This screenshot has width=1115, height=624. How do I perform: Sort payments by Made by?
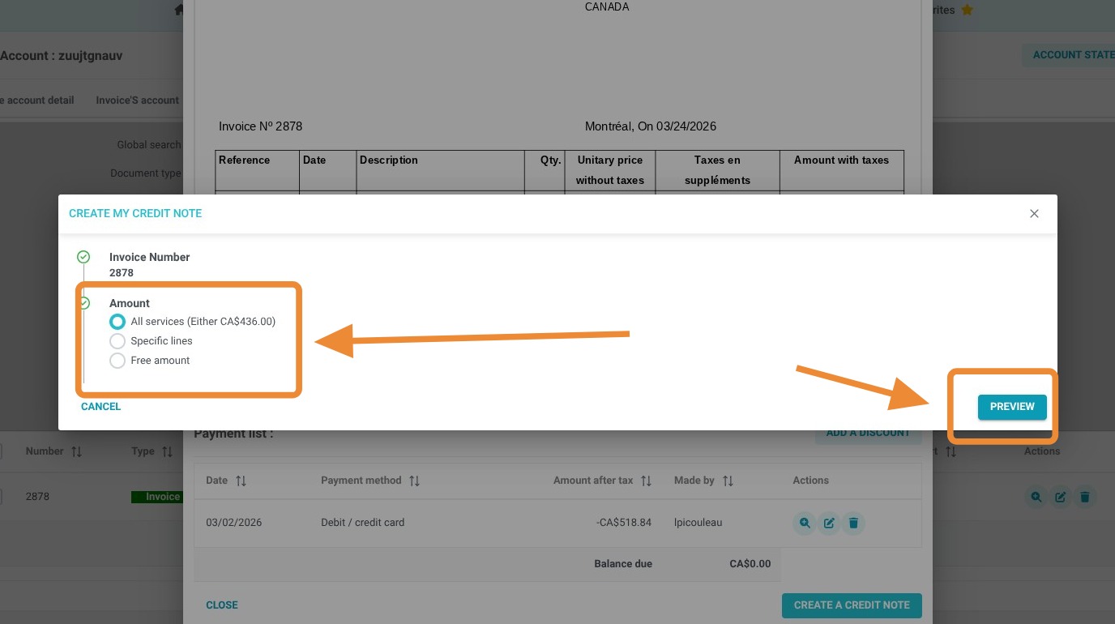728,481
